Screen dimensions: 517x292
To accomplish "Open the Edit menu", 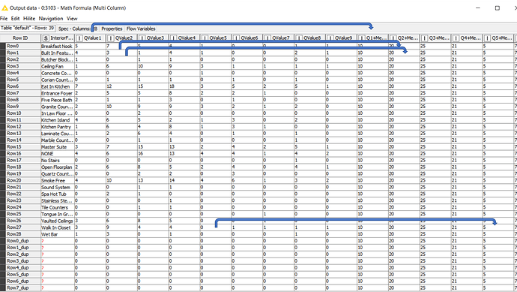I will (x=15, y=19).
